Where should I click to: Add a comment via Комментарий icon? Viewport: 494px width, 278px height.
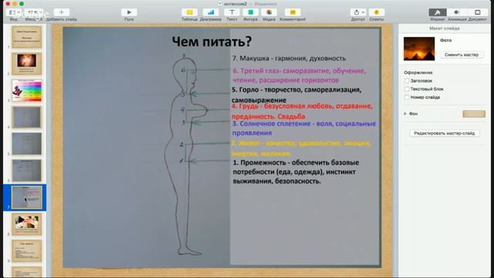click(x=293, y=12)
